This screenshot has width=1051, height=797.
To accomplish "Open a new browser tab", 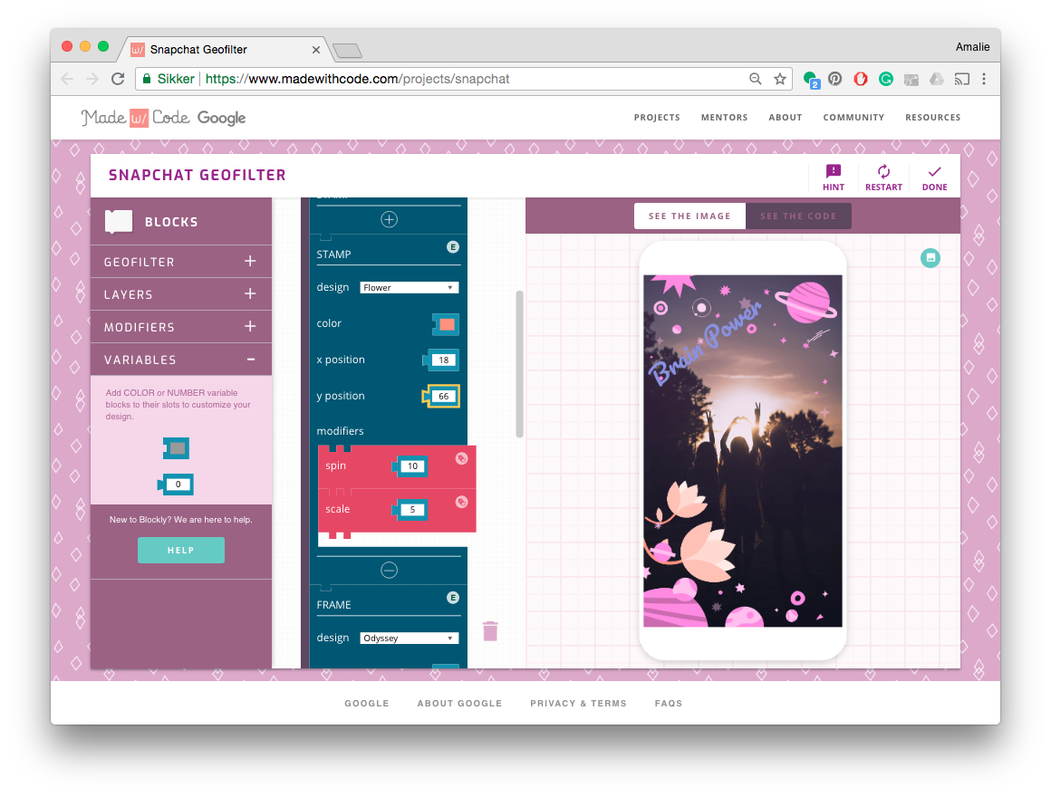I will point(347,50).
